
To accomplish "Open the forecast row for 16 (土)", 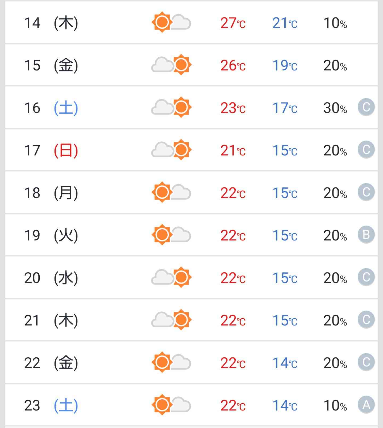I will 191,107.
